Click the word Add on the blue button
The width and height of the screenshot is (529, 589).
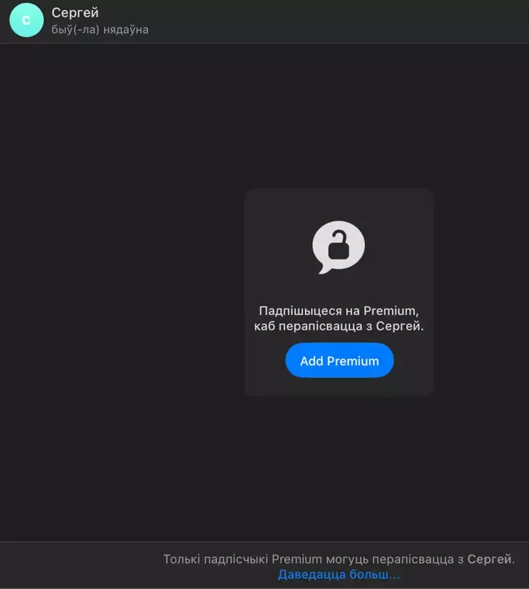pyautogui.click(x=311, y=361)
